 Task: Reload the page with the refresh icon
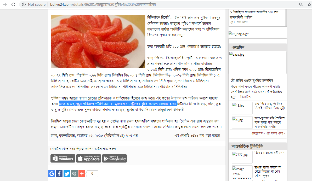tap(13, 4)
